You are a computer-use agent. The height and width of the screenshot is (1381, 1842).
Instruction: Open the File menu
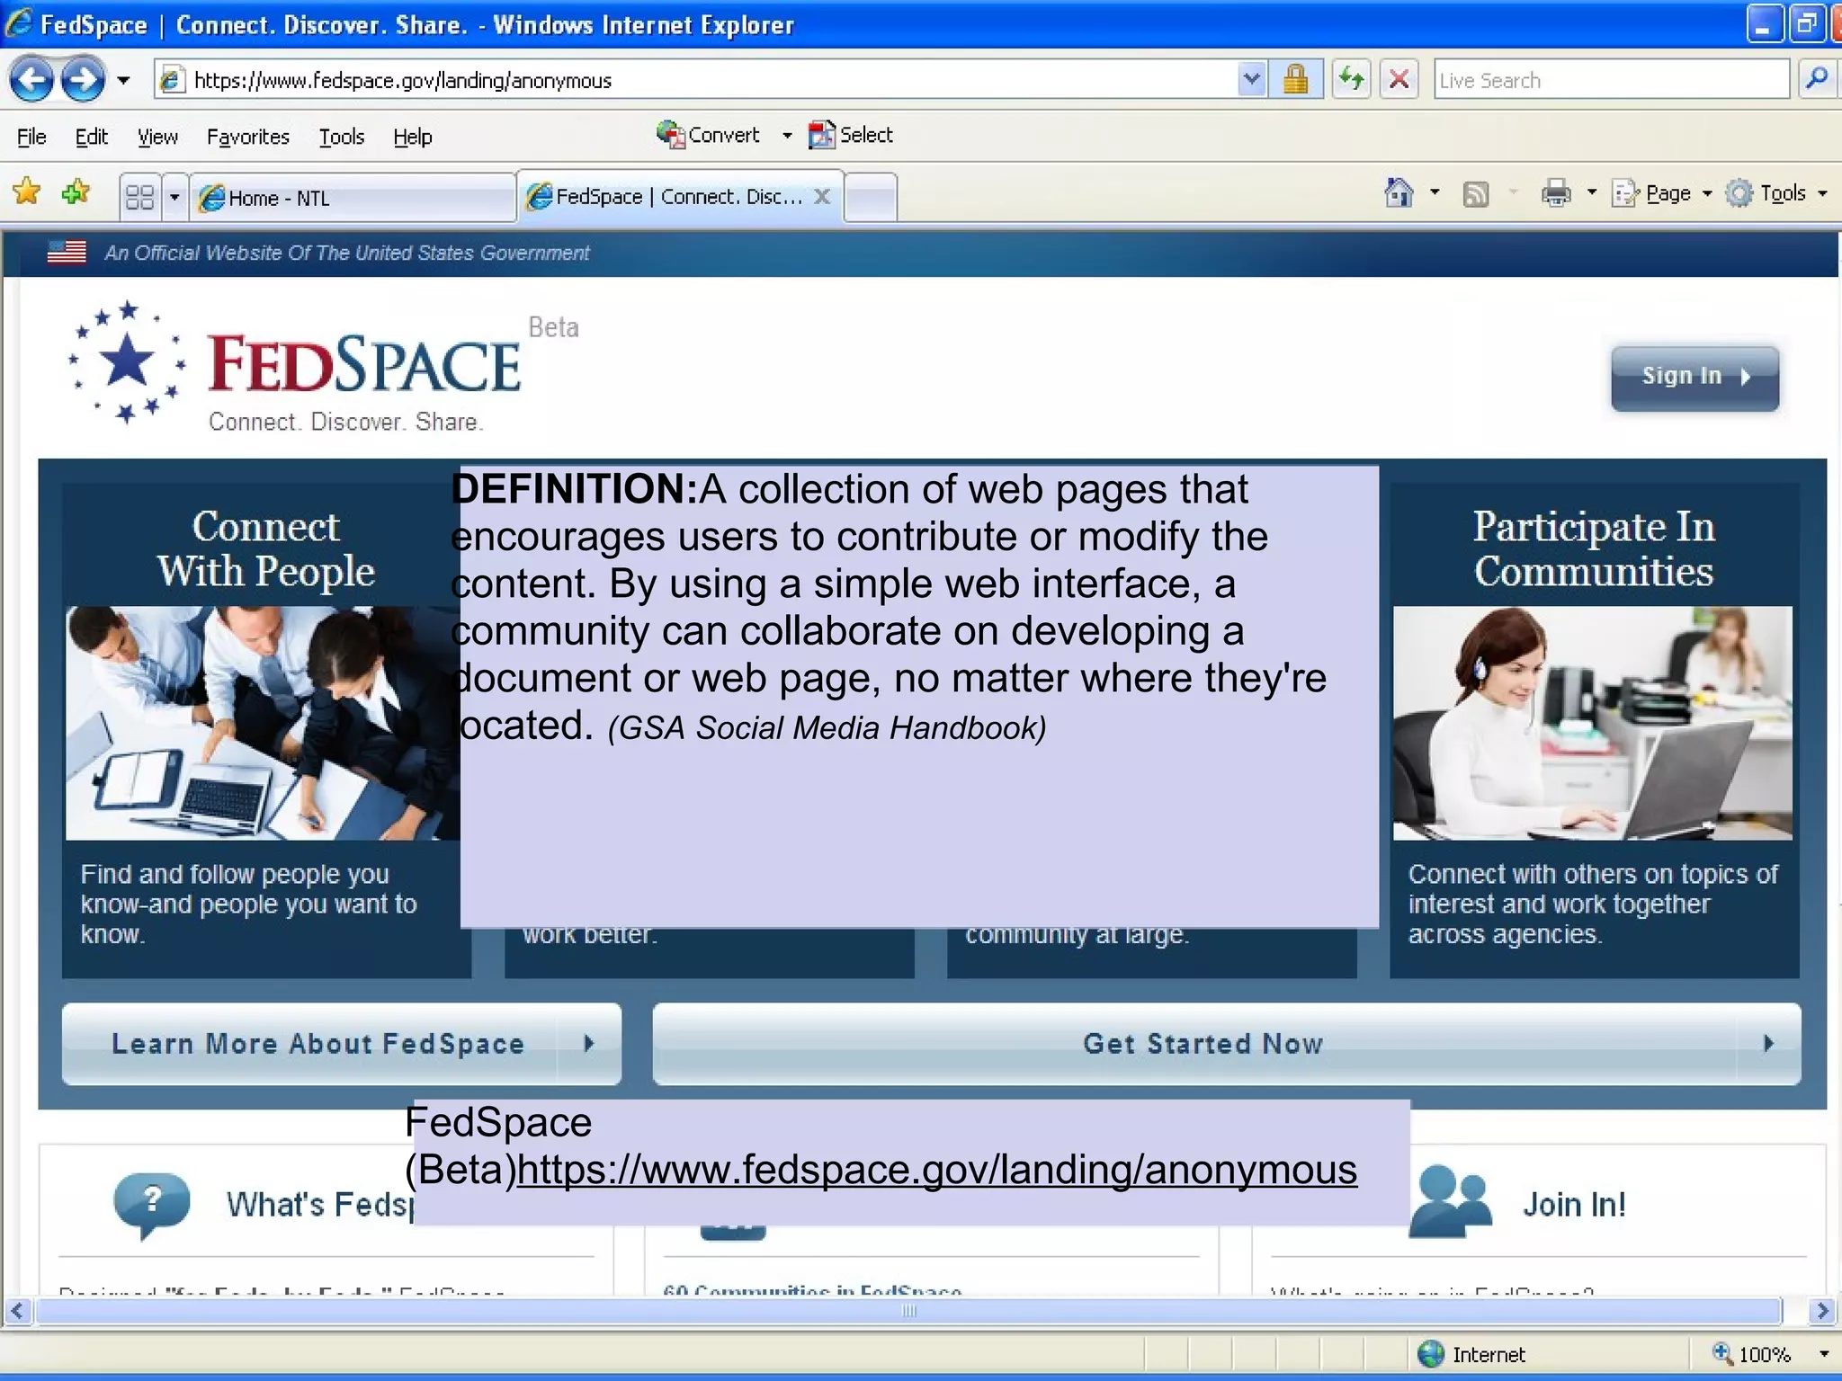pyautogui.click(x=31, y=137)
